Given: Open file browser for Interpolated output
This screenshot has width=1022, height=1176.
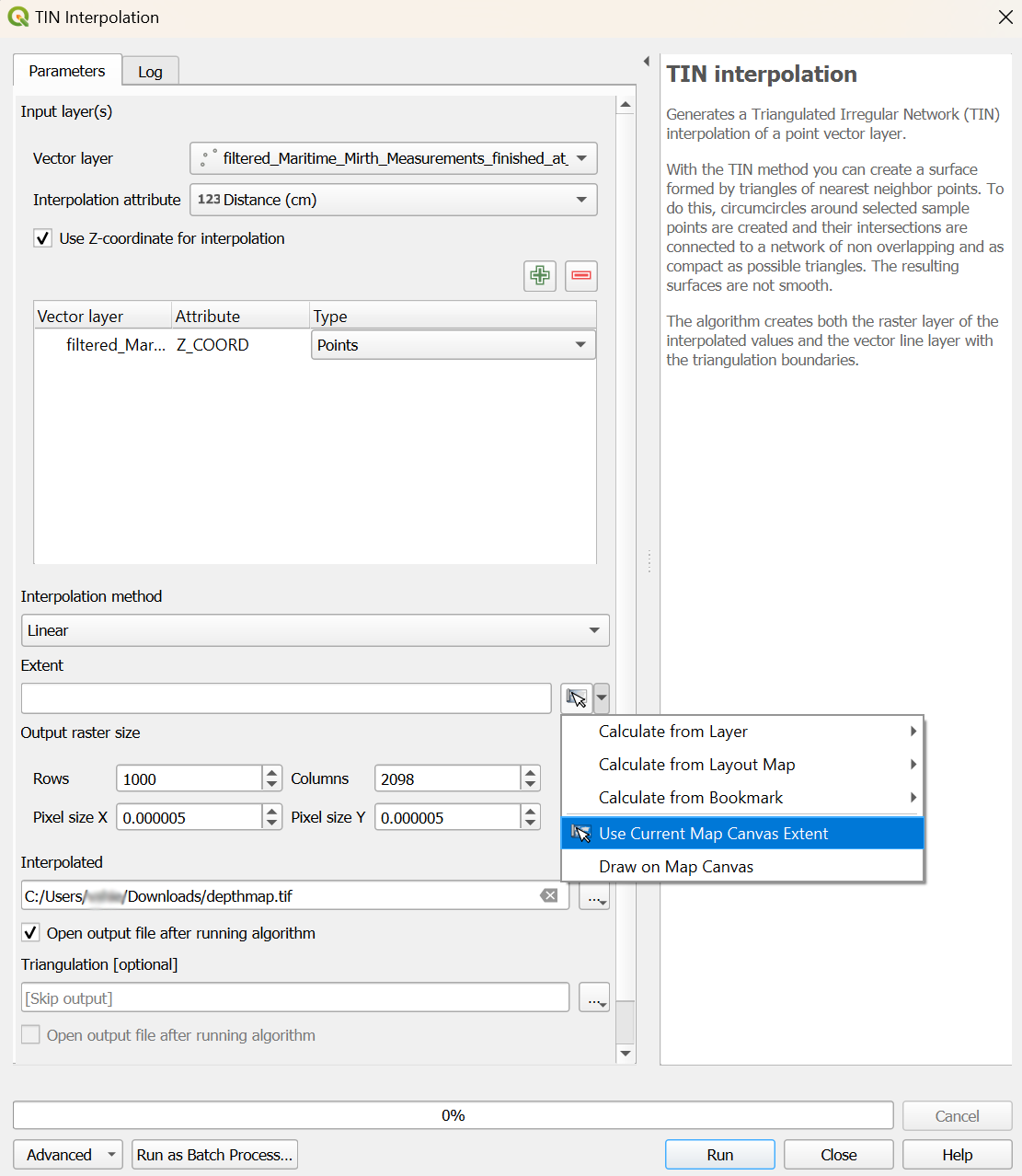Looking at the screenshot, I should 593,895.
